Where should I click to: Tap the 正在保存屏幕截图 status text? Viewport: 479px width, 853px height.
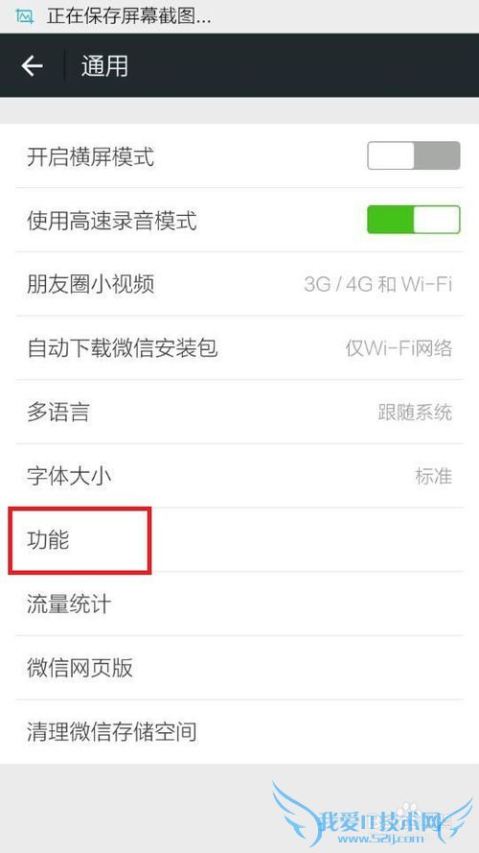click(x=128, y=16)
